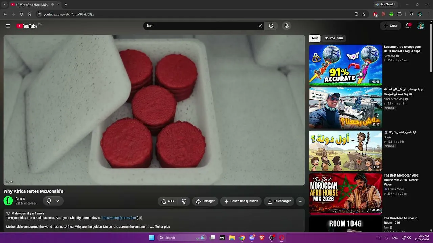Open the YouTube guide hamburger menu
The height and width of the screenshot is (243, 433).
[8, 26]
